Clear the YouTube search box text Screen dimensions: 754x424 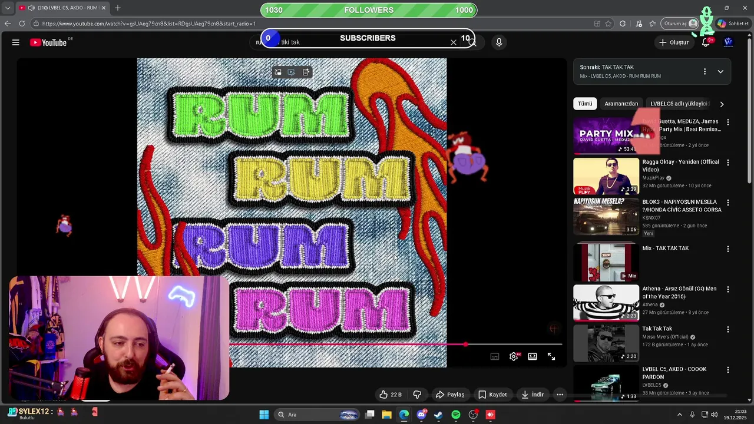[454, 42]
